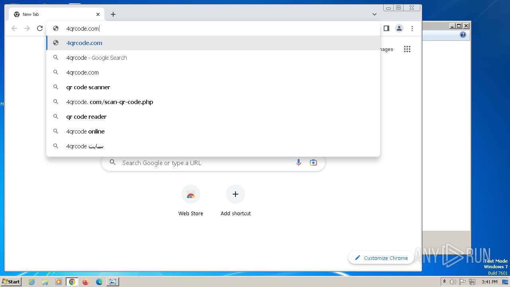
Task: Click the search magnifier in Google box
Action: click(113, 163)
